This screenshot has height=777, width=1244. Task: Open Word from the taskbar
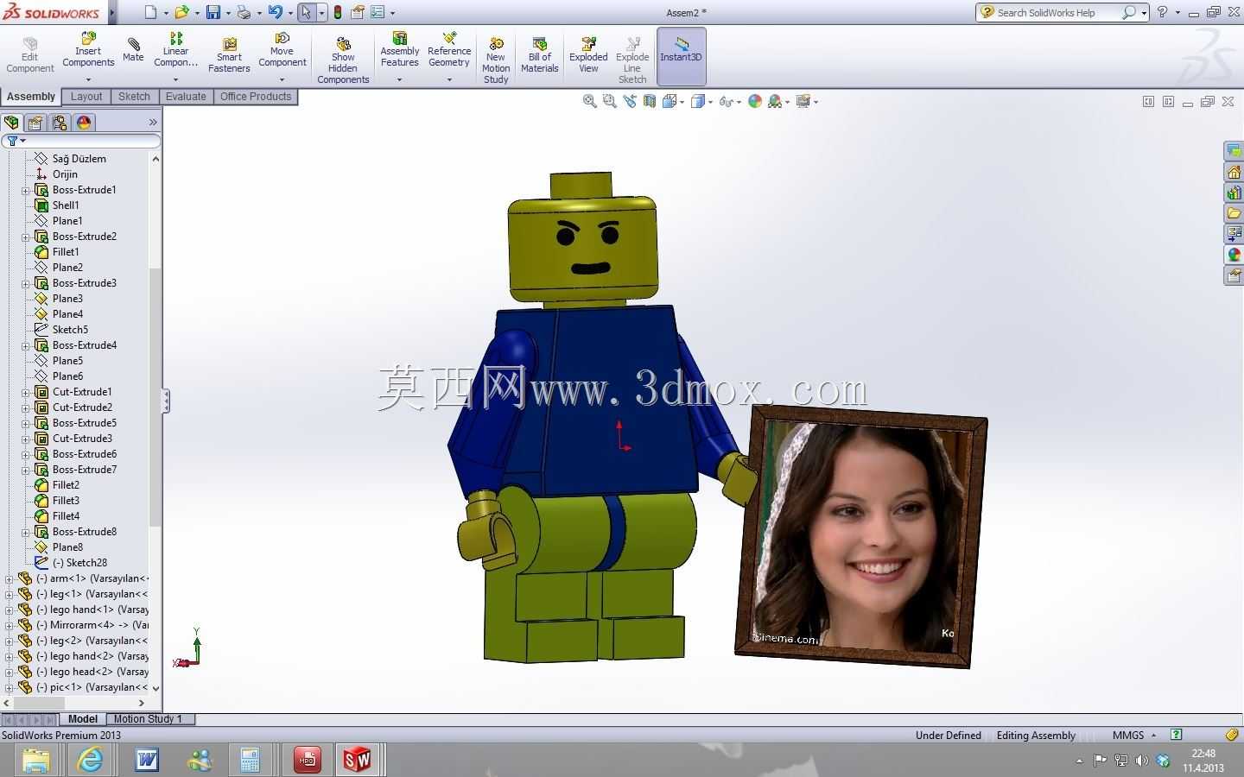147,760
